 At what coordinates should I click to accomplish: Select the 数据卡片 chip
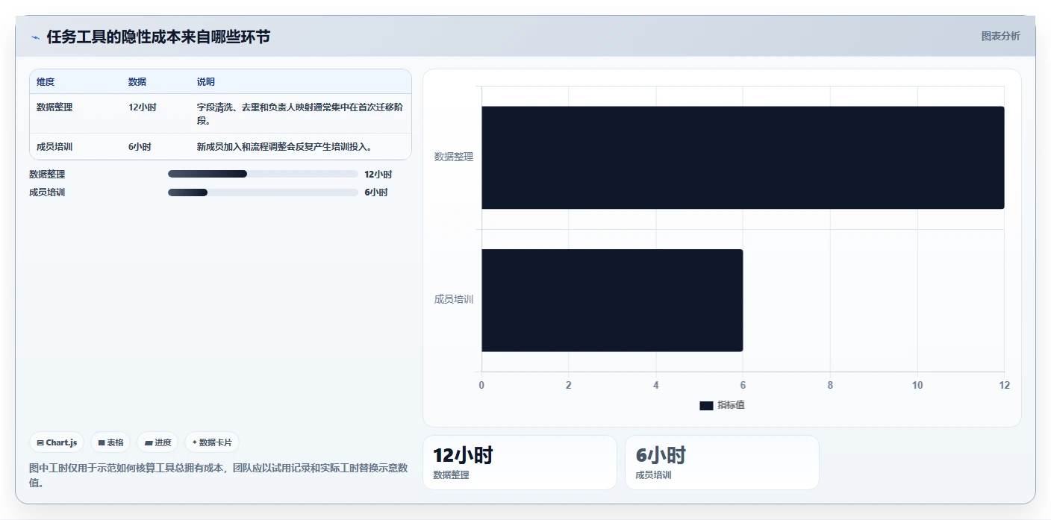212,442
